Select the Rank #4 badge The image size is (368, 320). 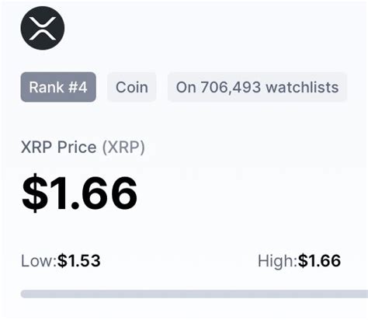pyautogui.click(x=58, y=87)
